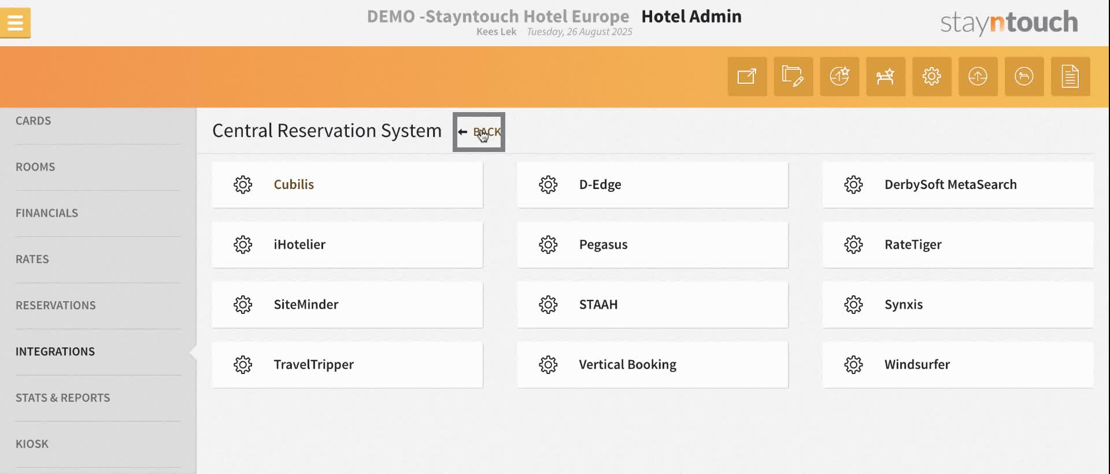The height and width of the screenshot is (474, 1110).
Task: Click the external-link square arrow toolbar icon
Action: pyautogui.click(x=747, y=76)
